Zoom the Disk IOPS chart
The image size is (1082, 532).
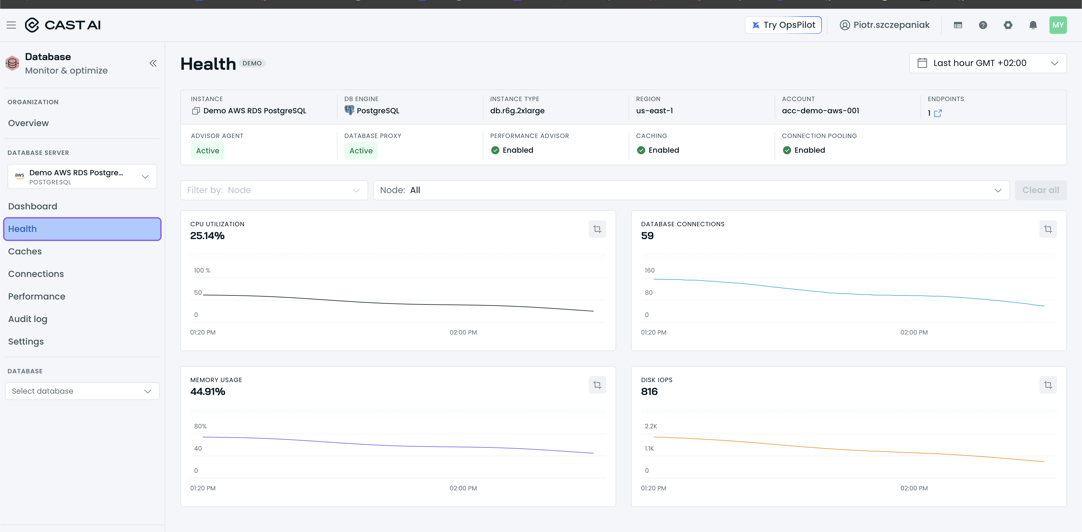point(1048,385)
